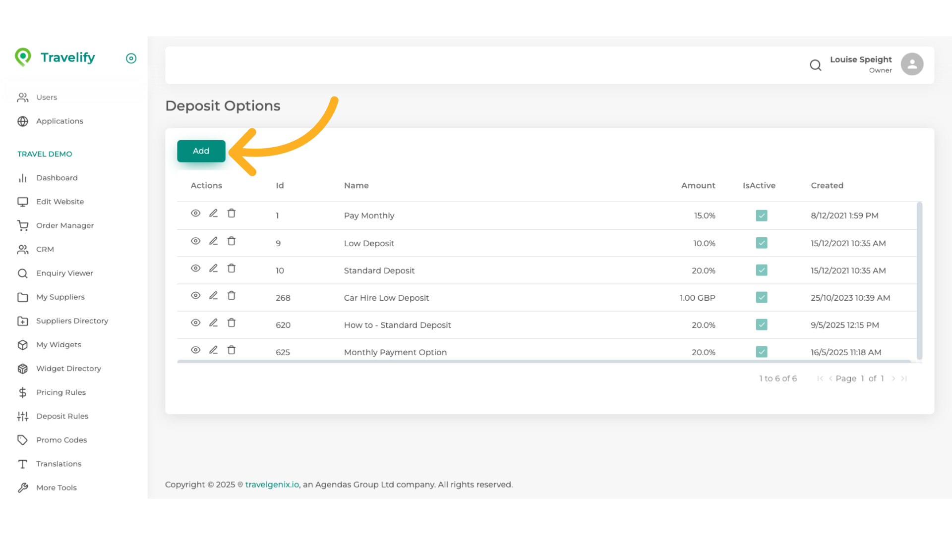Go to first page pagination arrow
The width and height of the screenshot is (952, 535).
coord(820,378)
